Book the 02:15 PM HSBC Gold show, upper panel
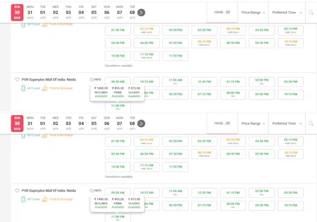 146,31
